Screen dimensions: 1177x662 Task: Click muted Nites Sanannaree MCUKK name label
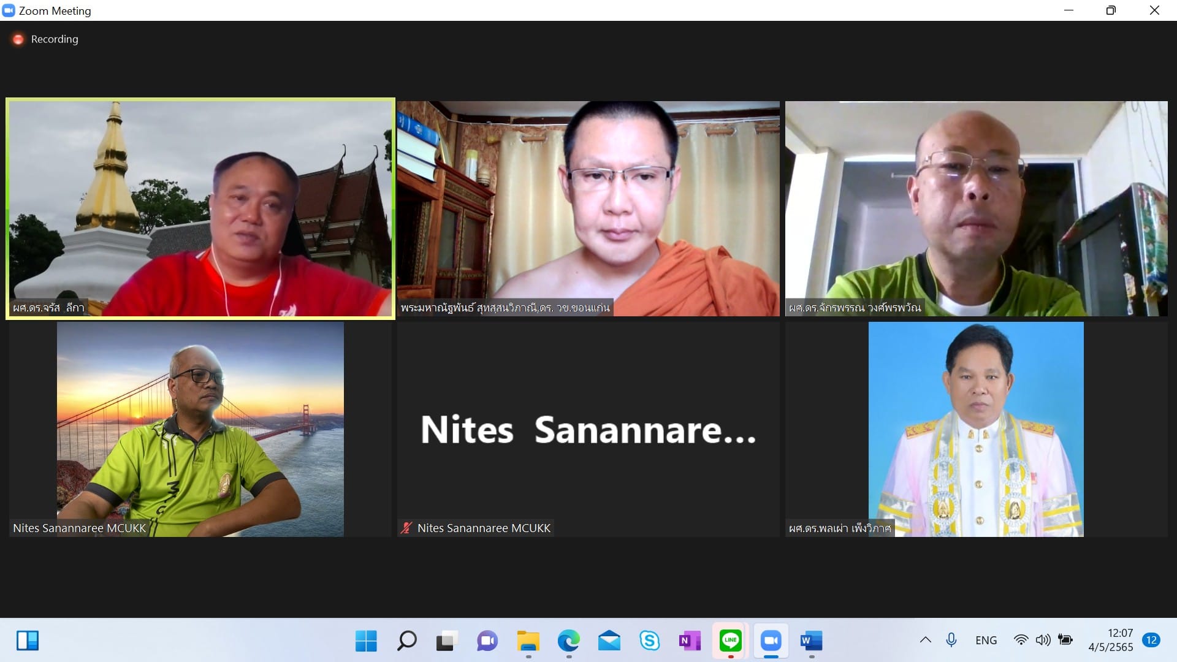484,528
